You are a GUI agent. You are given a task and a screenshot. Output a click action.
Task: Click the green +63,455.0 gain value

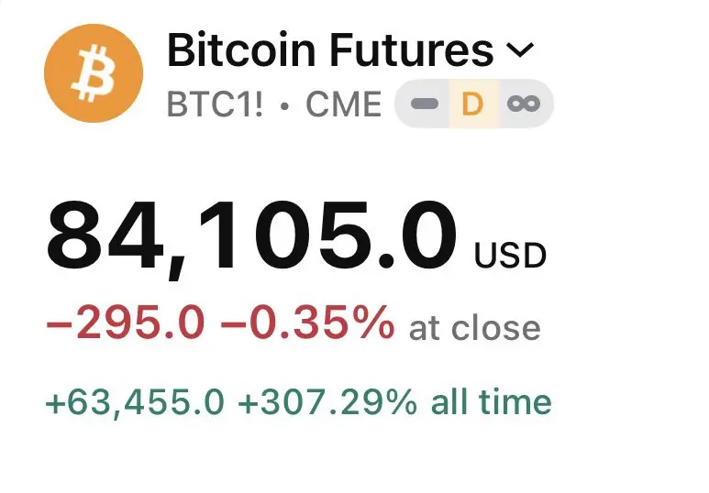135,401
